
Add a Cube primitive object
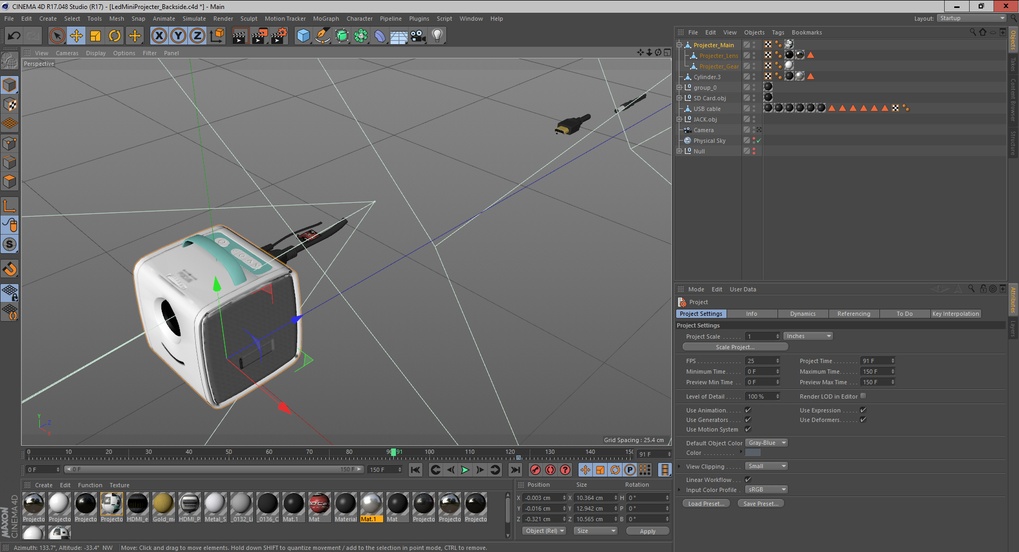303,36
